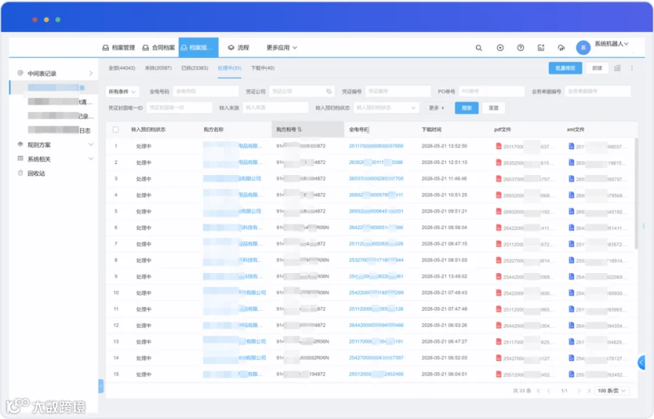Open 全电号码 link in row 15

tap(376, 374)
